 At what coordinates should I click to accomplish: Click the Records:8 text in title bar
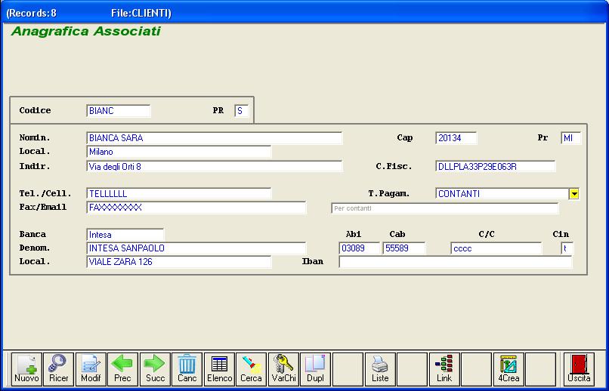point(32,13)
